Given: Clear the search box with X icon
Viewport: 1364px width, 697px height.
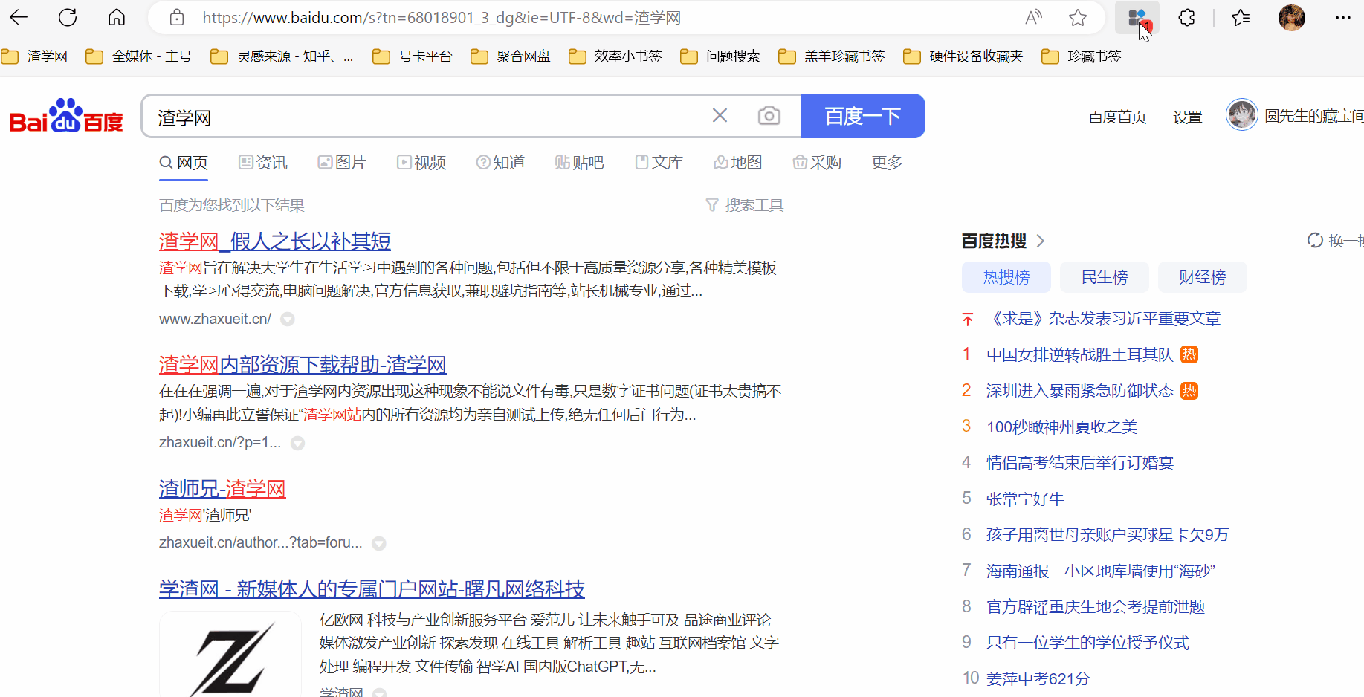Looking at the screenshot, I should pos(720,116).
